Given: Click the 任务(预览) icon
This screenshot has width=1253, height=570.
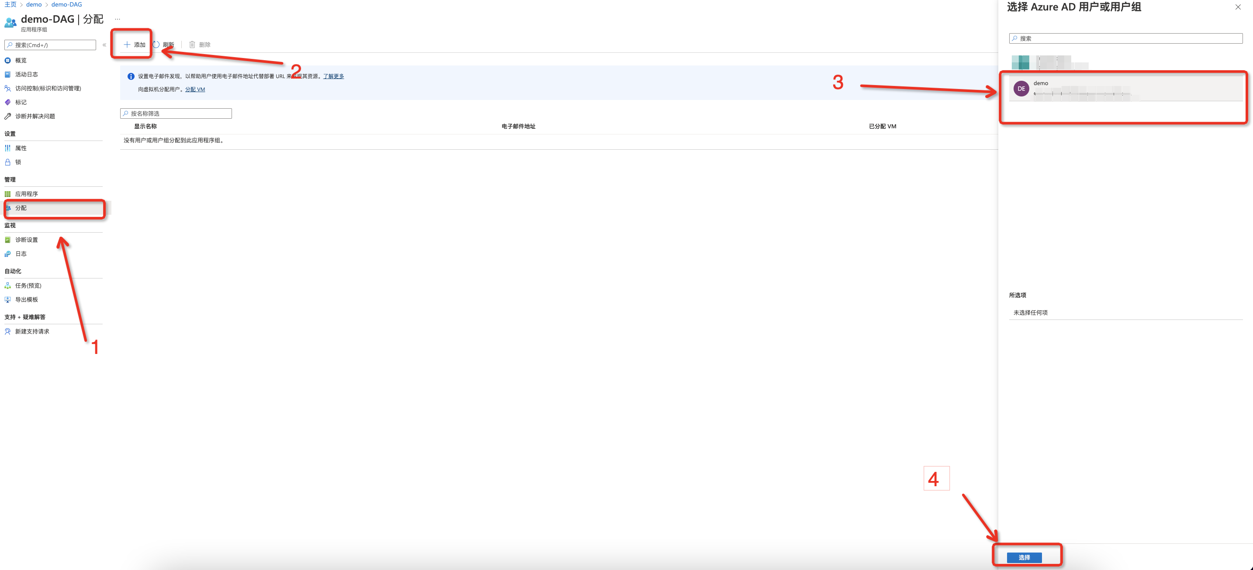Looking at the screenshot, I should [x=7, y=286].
